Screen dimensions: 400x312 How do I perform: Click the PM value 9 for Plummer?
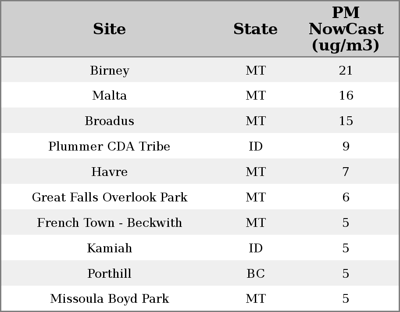pos(346,147)
